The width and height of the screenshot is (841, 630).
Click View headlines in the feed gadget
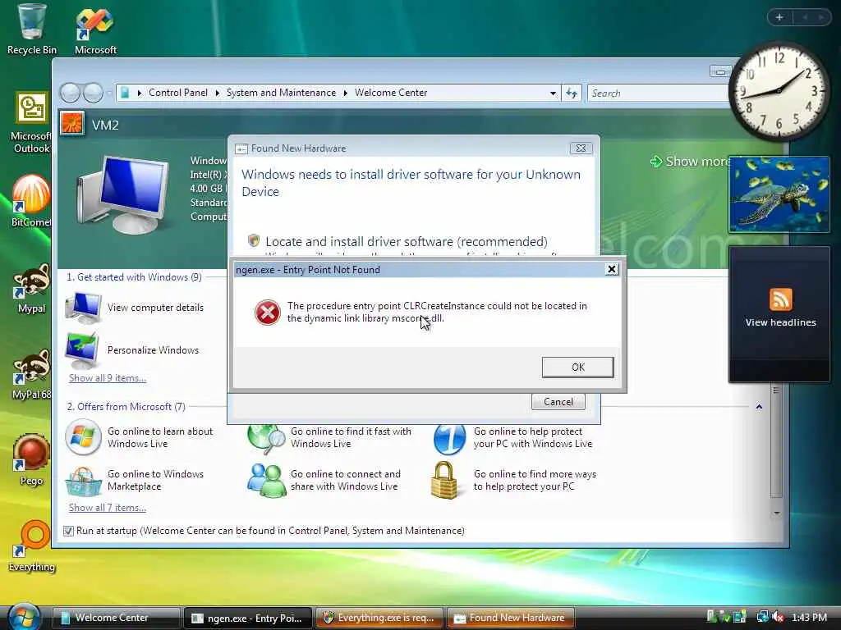(x=780, y=322)
